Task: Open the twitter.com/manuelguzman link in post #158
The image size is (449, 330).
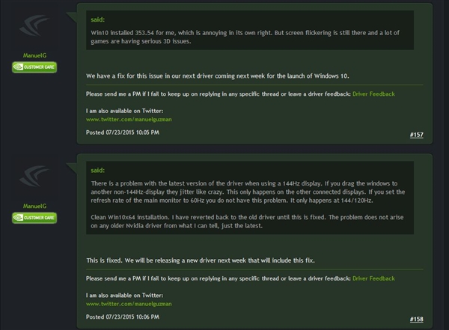Action: pyautogui.click(x=120, y=304)
